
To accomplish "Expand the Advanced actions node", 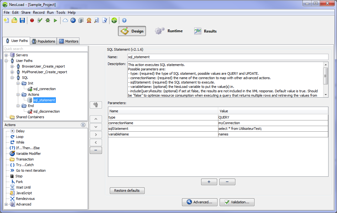I will [x=6, y=205].
